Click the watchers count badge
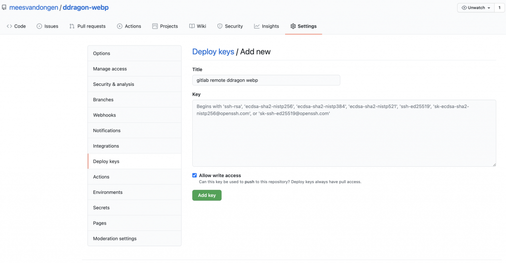The width and height of the screenshot is (506, 263). tap(499, 8)
